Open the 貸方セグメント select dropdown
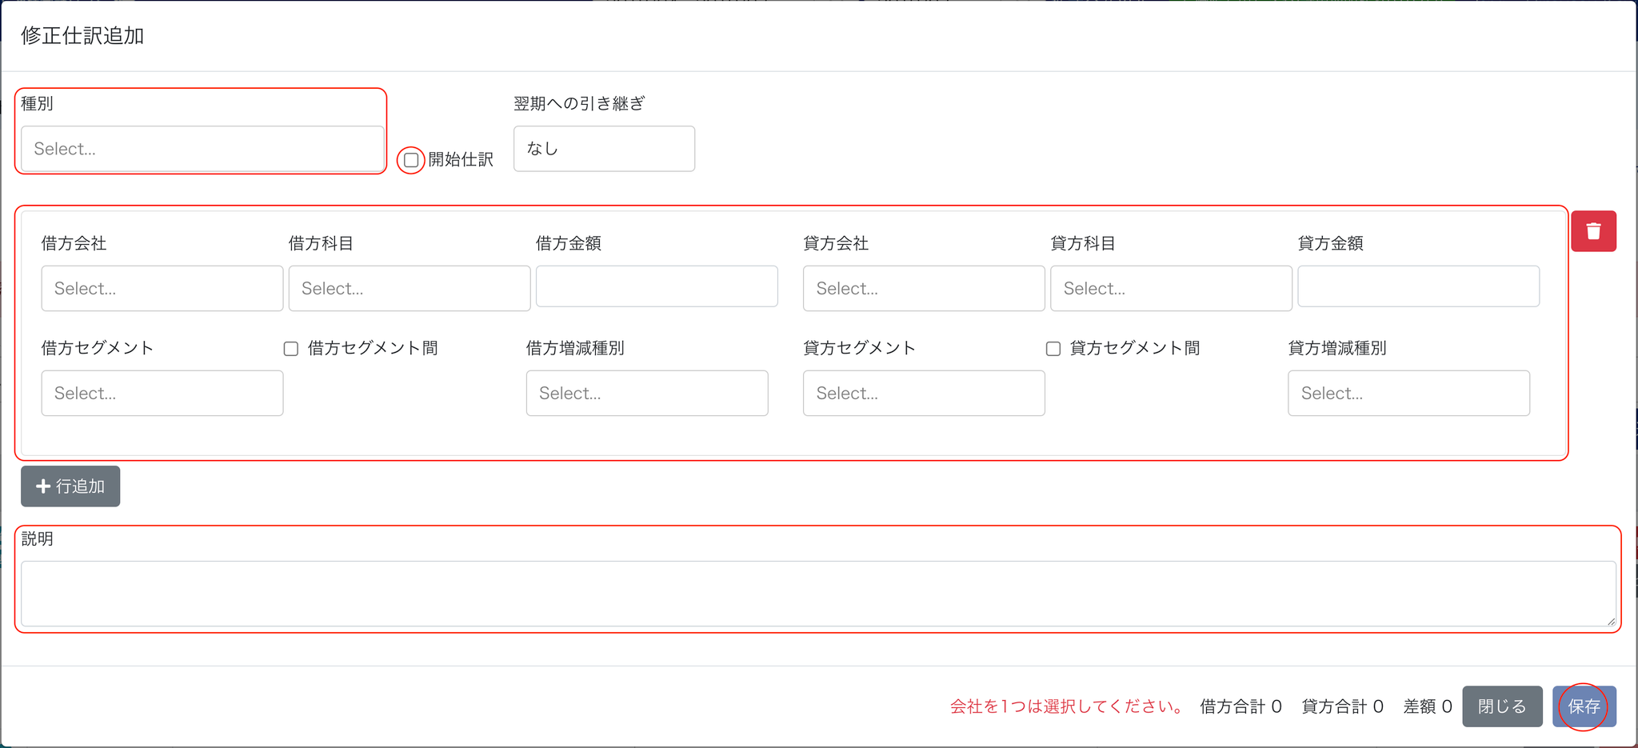The height and width of the screenshot is (748, 1638). pos(924,394)
